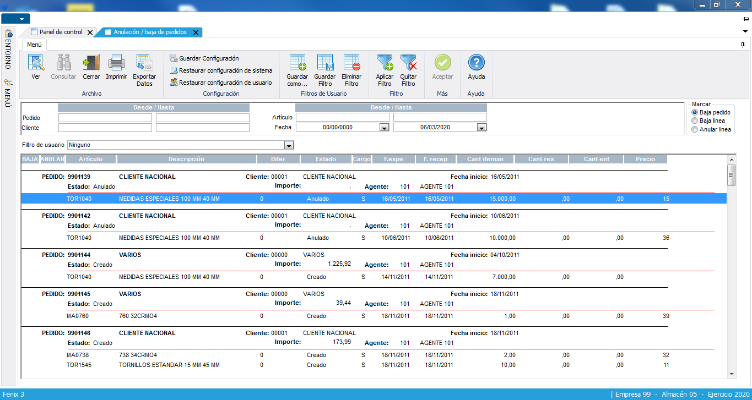
Task: Click Restaurar configuración de sistema
Action: (225, 70)
